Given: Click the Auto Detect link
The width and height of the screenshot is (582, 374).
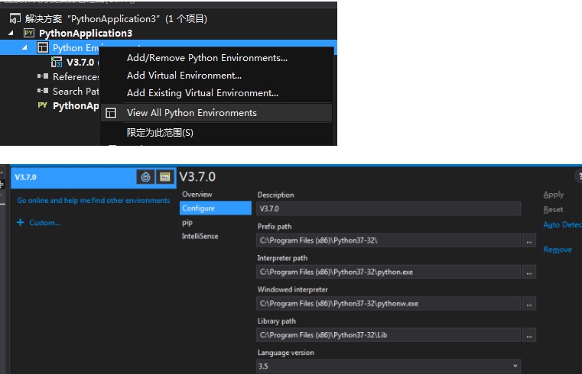Looking at the screenshot, I should [x=562, y=224].
